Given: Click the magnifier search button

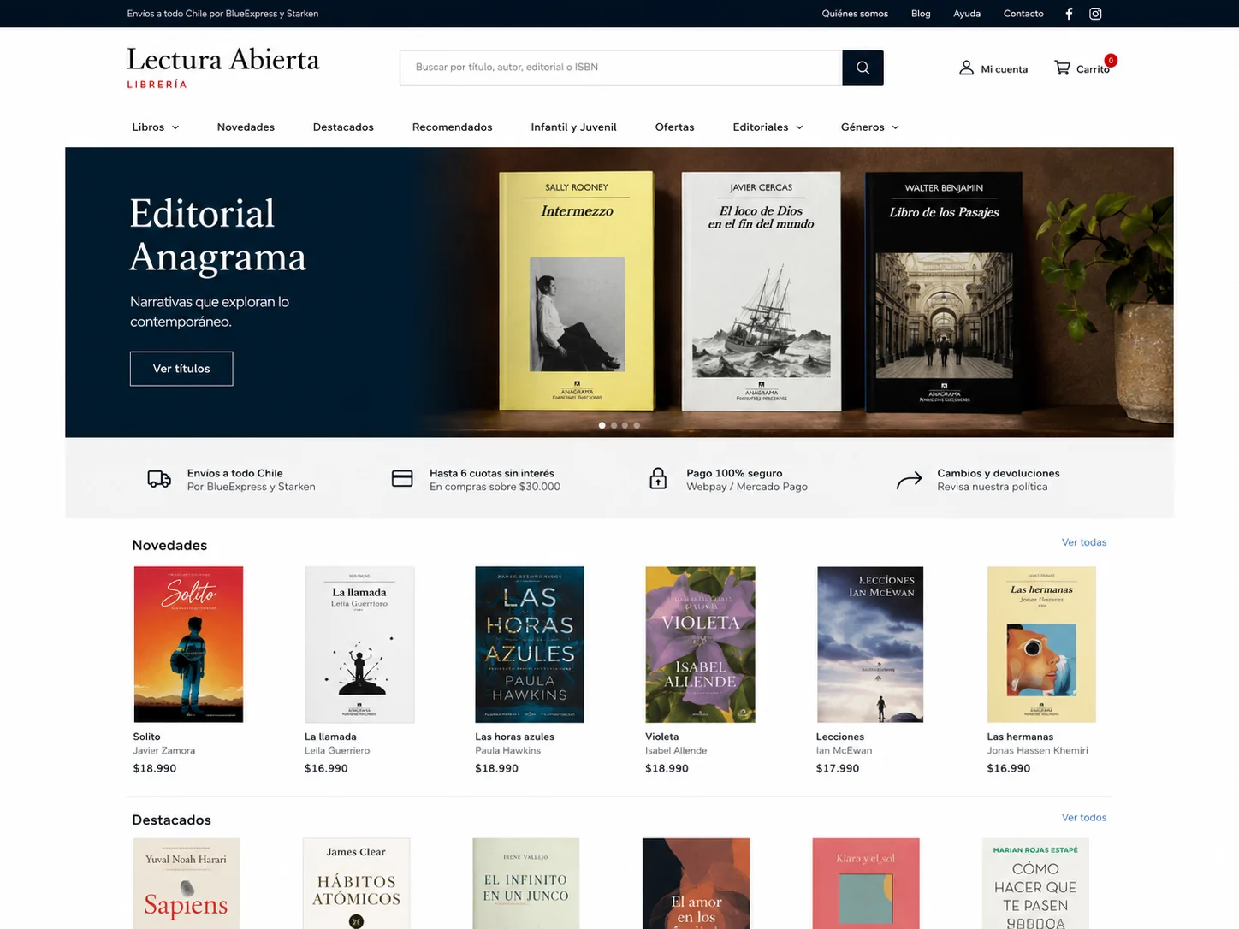Looking at the screenshot, I should click(x=863, y=68).
